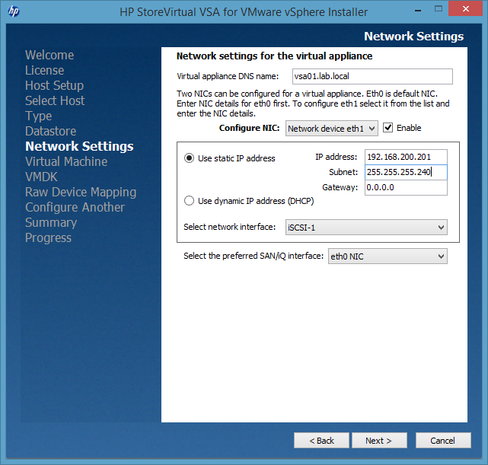Go to the License step

pos(44,70)
